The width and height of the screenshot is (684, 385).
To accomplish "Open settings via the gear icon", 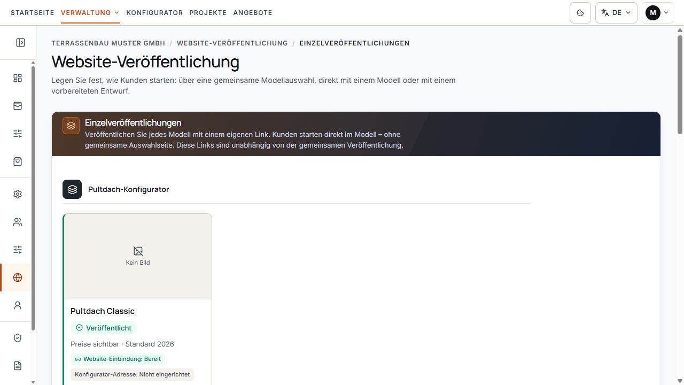I will click(x=18, y=194).
